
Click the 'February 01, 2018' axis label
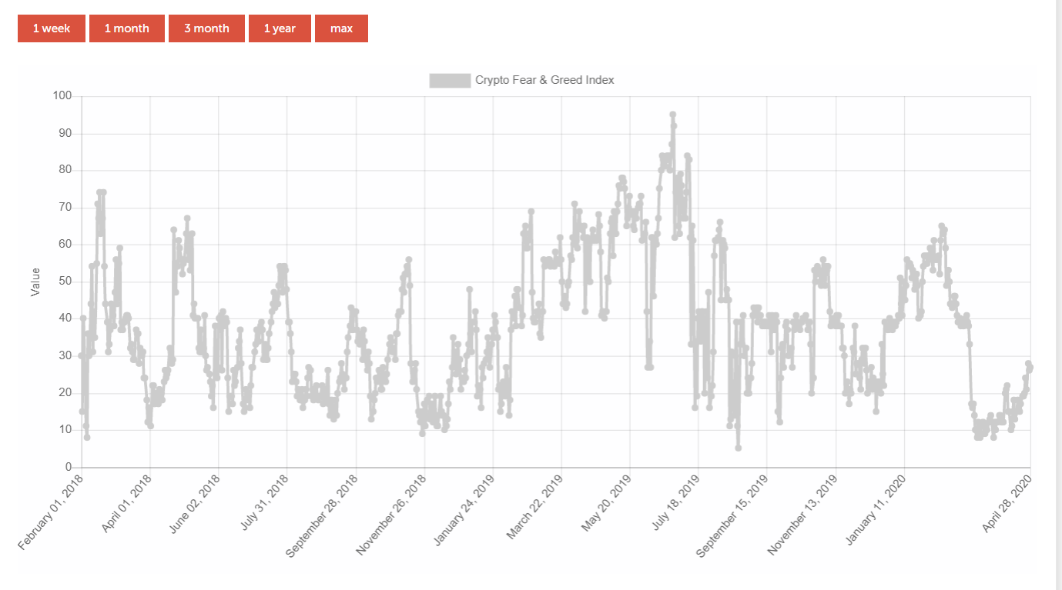click(x=51, y=513)
